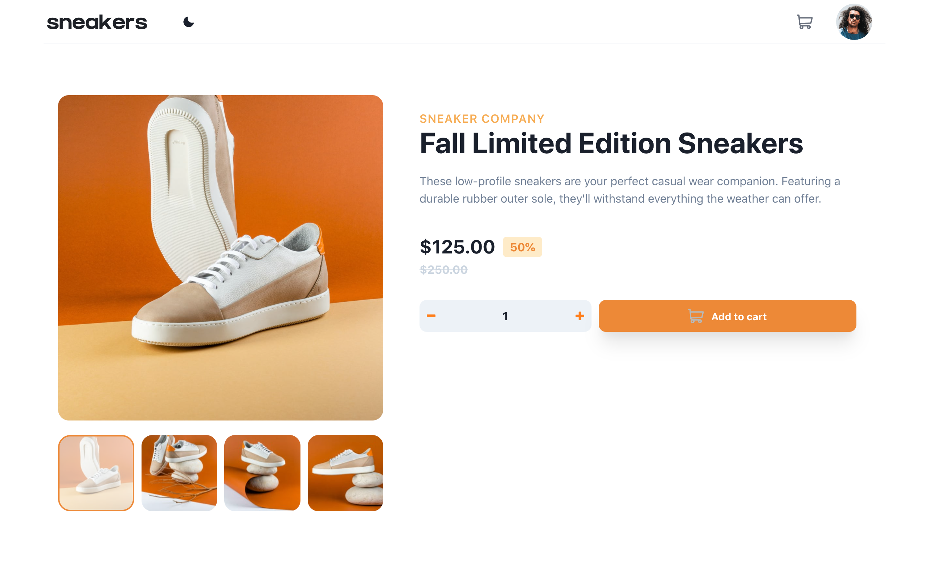Click the SNEAKER COMPANY brand link
This screenshot has width=929, height=581.
482,119
